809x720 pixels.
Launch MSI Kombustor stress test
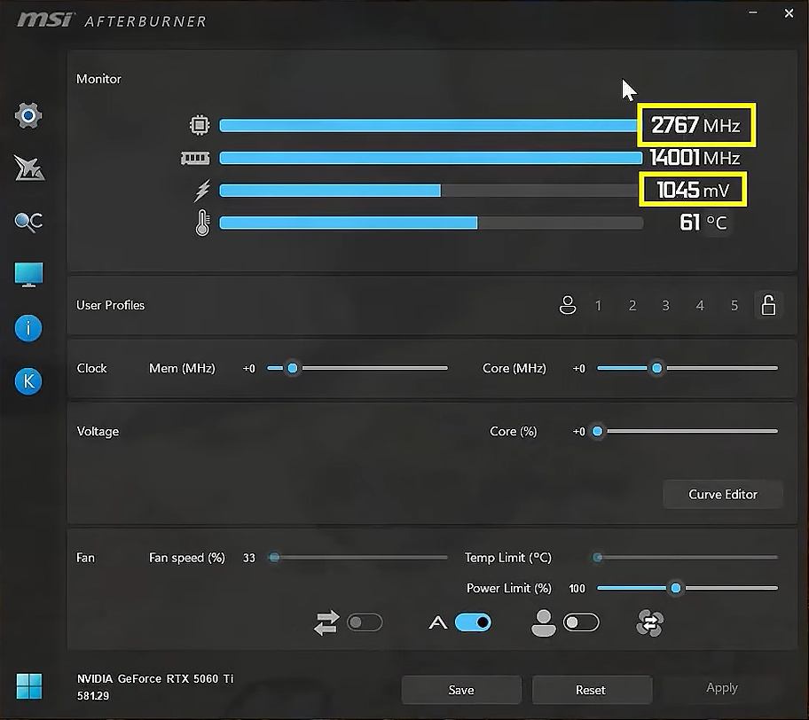[28, 168]
